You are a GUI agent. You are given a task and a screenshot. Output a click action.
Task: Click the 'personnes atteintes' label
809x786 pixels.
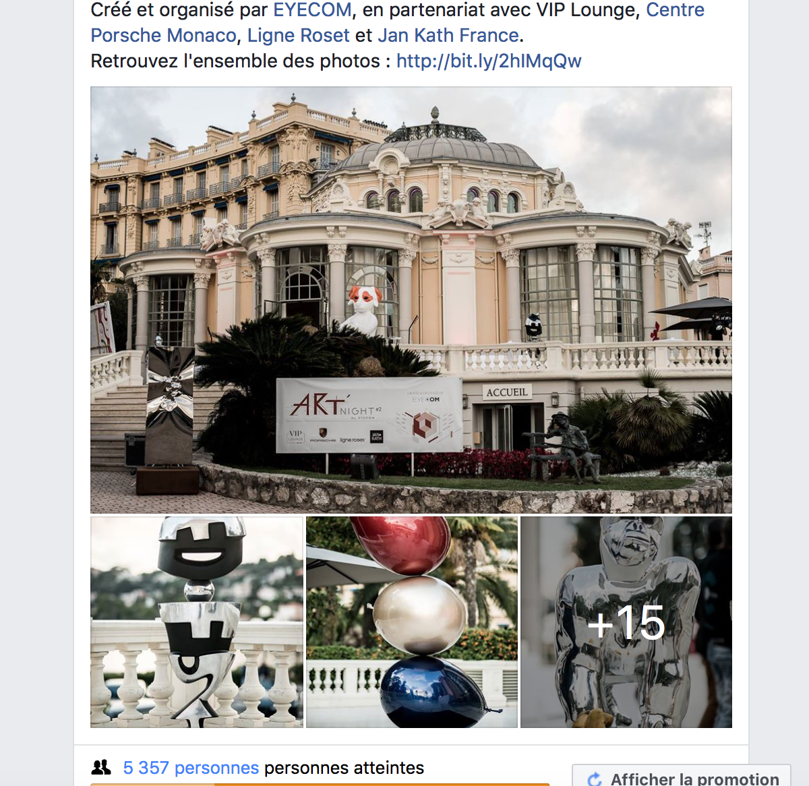point(344,768)
